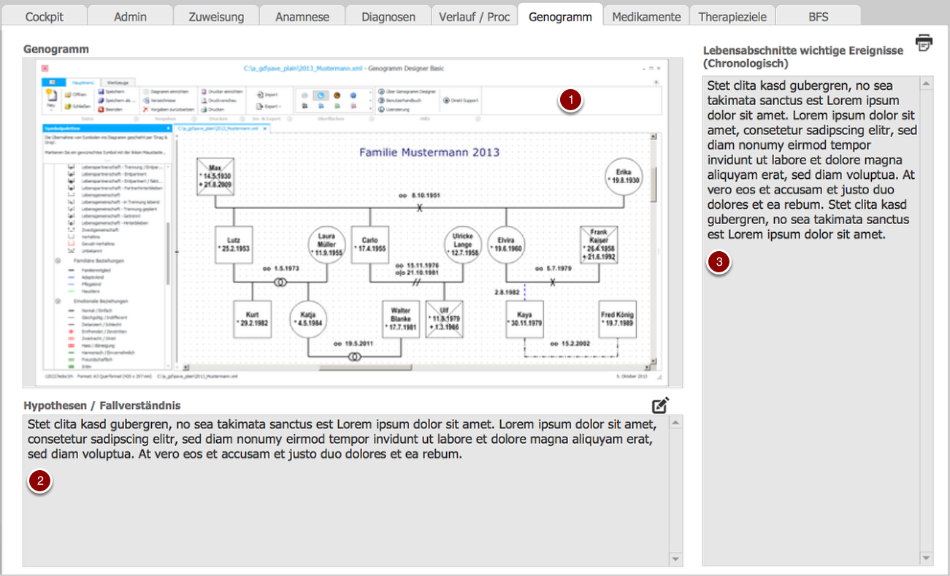Go to the Zuweisung tab
950x576 pixels.
217,16
